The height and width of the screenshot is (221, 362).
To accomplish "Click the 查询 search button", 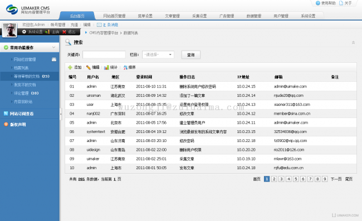I will click(x=190, y=55).
